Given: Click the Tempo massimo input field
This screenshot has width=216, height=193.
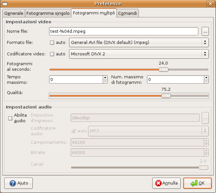Looking at the screenshot, I should (76, 80).
